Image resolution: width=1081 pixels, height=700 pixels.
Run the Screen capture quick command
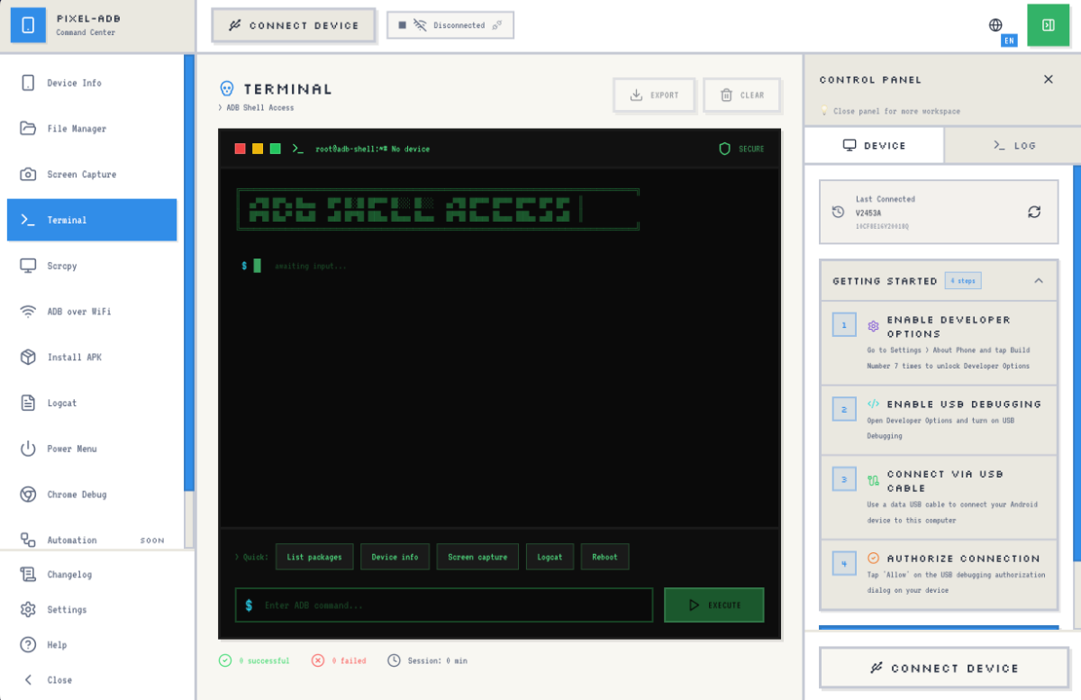(477, 557)
